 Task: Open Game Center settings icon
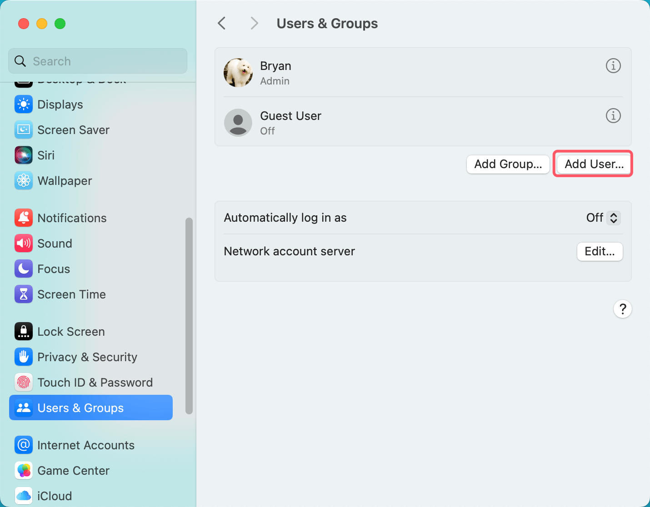pos(23,471)
